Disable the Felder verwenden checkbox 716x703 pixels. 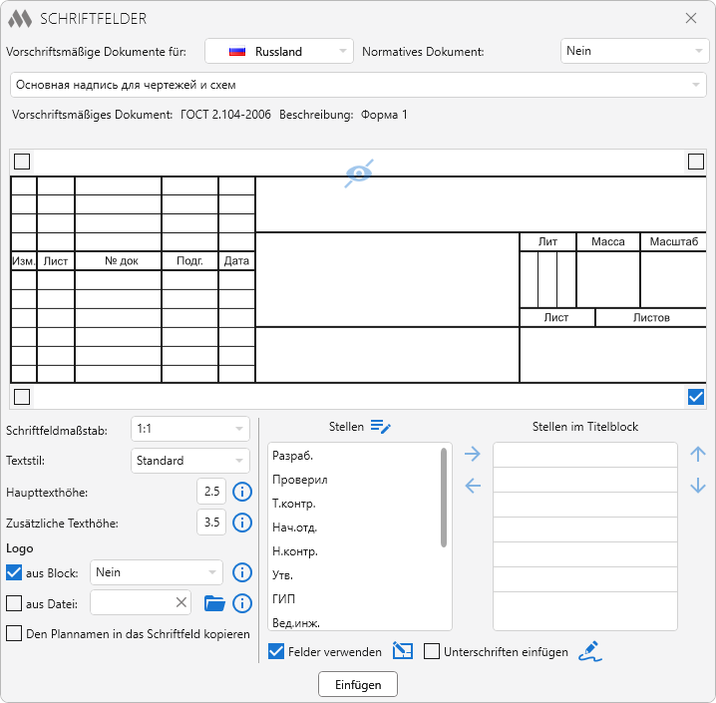tap(276, 652)
